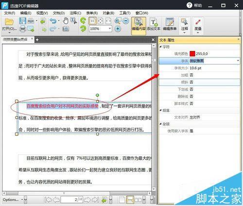243x206 pixels.
Task: Click the fit page zoom icon
Action: (101, 21)
